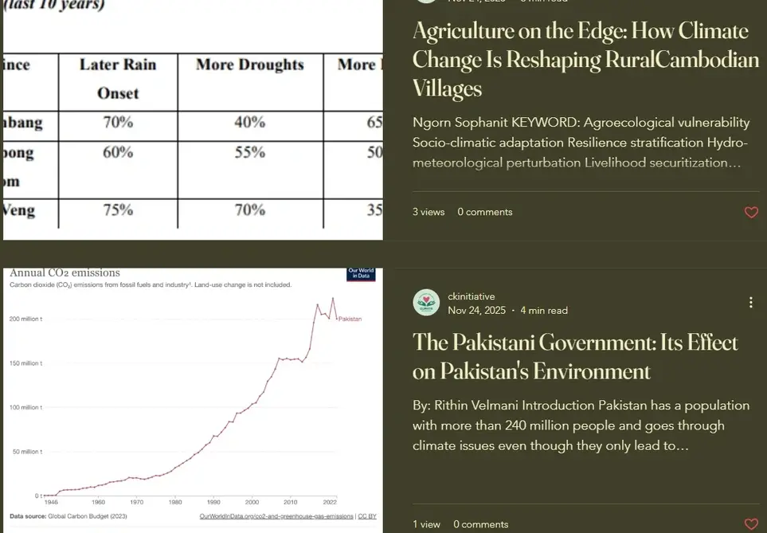The image size is (767, 533).
Task: Click the 4 min read label
Action: [544, 310]
